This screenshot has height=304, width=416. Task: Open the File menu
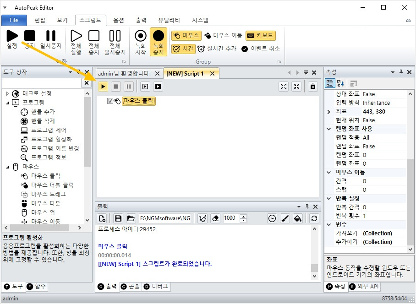pos(14,20)
